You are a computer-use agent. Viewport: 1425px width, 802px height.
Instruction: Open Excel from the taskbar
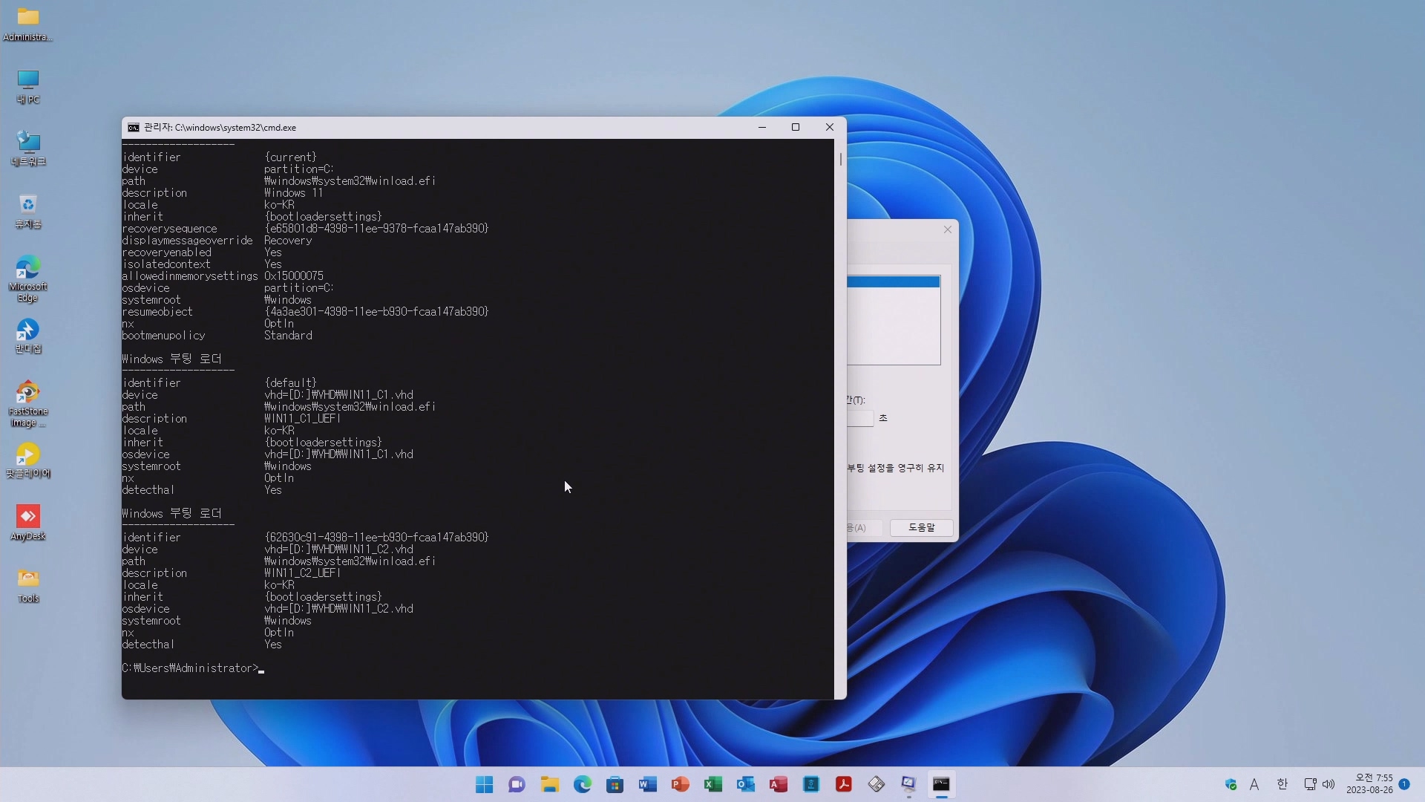[712, 784]
